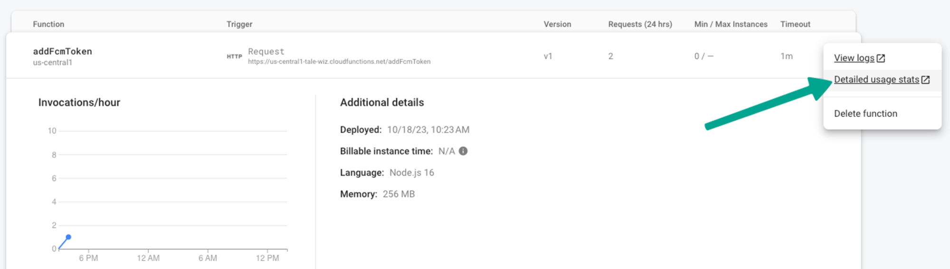Click Min / Max Instances column header
950x269 pixels.
tap(731, 24)
